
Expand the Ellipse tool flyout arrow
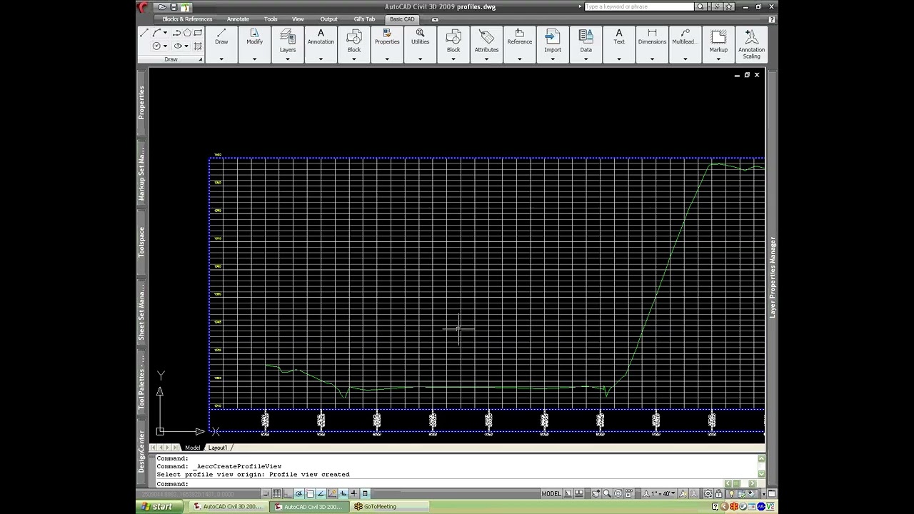point(187,46)
